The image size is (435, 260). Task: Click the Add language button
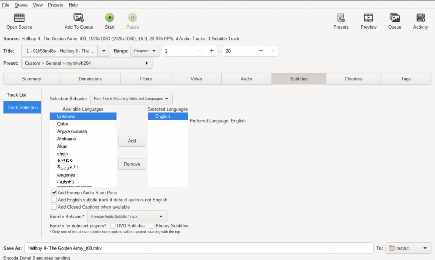(132, 141)
